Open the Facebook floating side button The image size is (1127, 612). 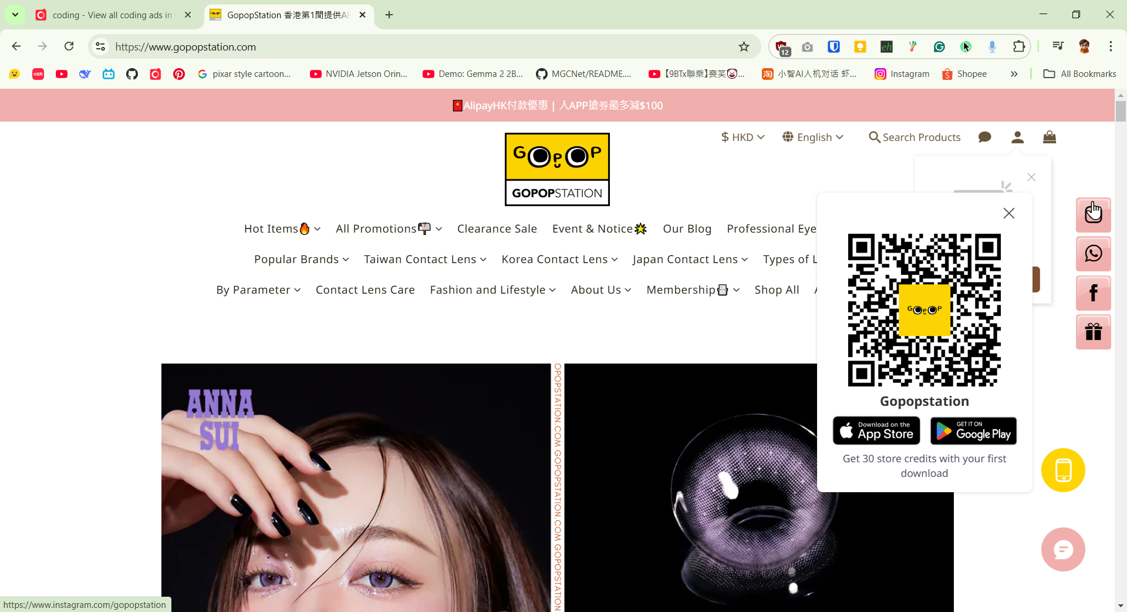[1093, 293]
